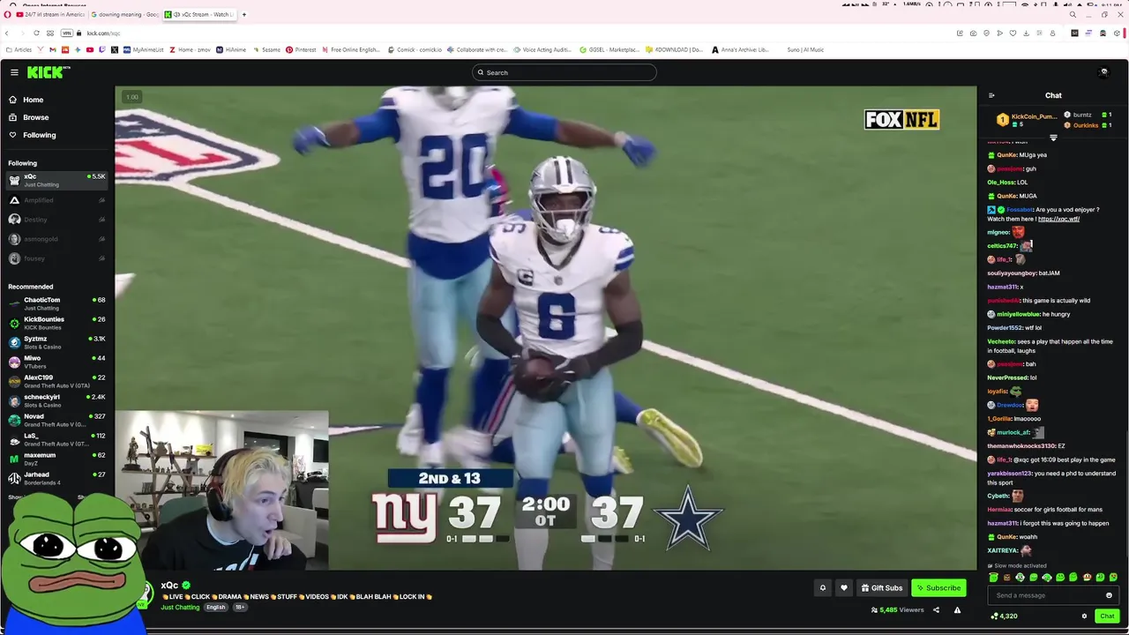Screen dimensions: 1129x635
Task: Open the Kick sidebar hamburger menu
Action: pyautogui.click(x=14, y=72)
